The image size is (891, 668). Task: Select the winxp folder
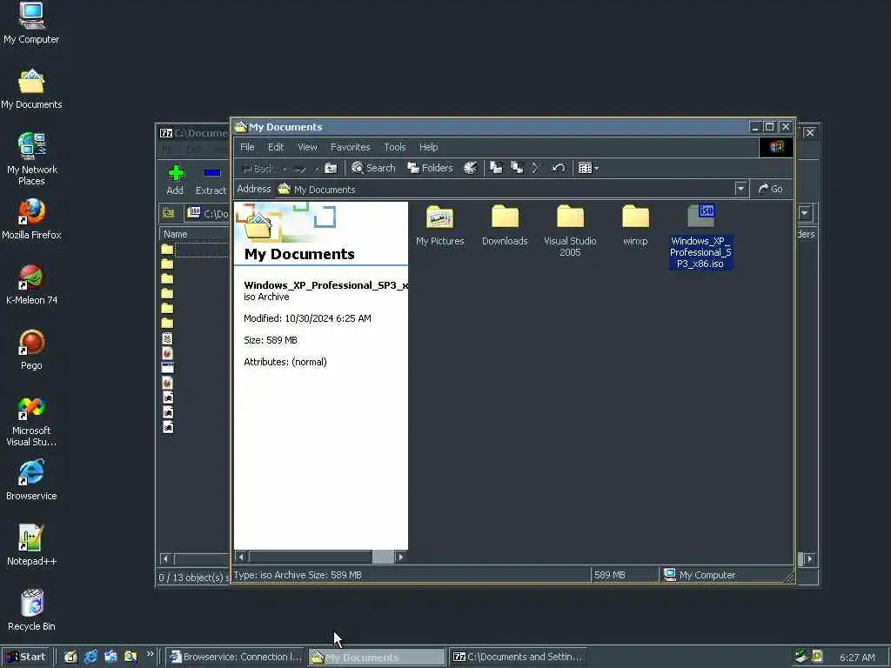(635, 225)
